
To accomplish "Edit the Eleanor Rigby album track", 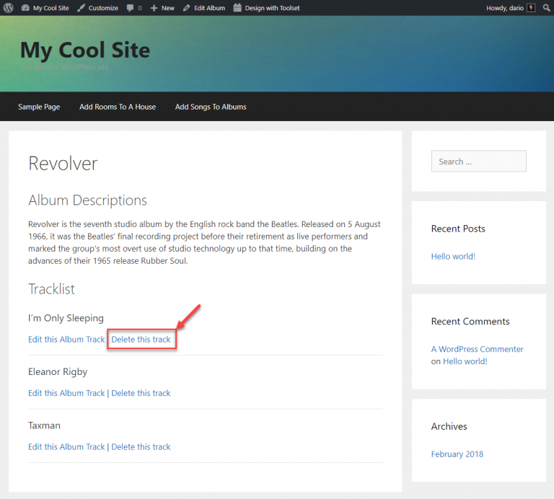I will click(x=66, y=393).
